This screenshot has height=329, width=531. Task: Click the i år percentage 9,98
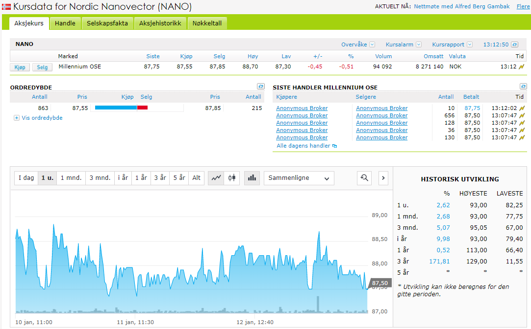(443, 239)
